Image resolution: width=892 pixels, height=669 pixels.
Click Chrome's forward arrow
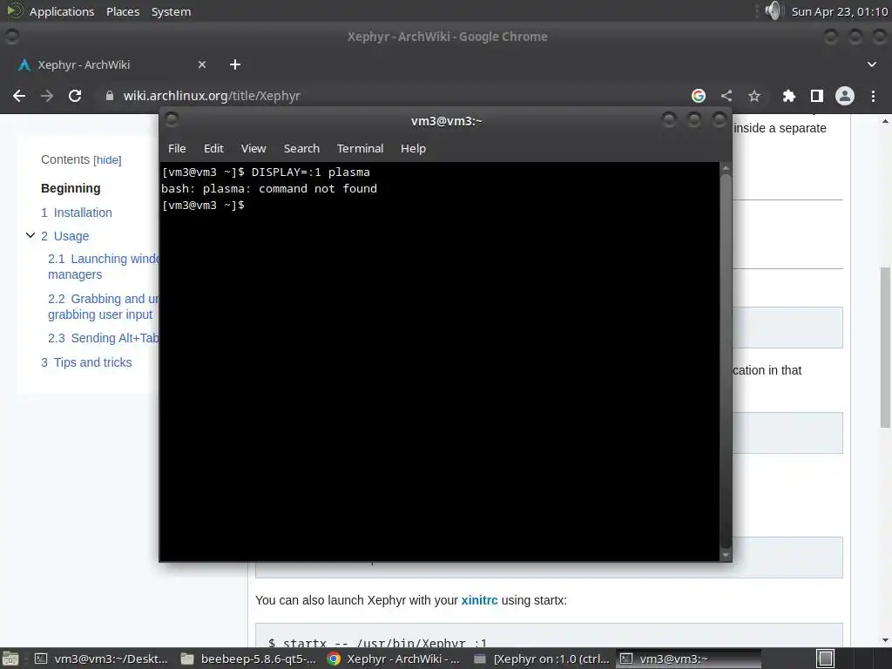point(47,96)
